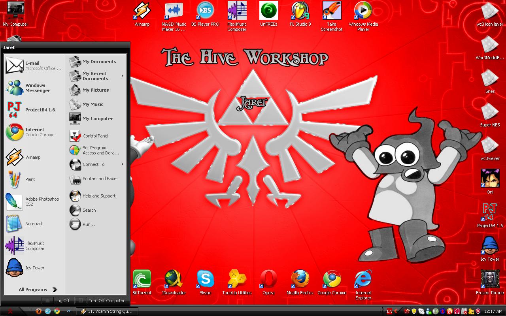
Task: Open My Documents in Start menu
Action: click(96, 62)
